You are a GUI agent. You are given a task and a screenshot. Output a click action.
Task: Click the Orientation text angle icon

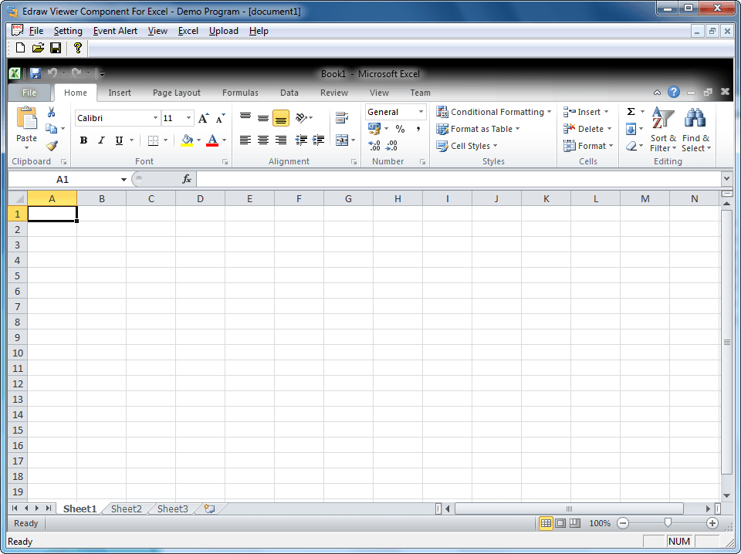(x=302, y=117)
